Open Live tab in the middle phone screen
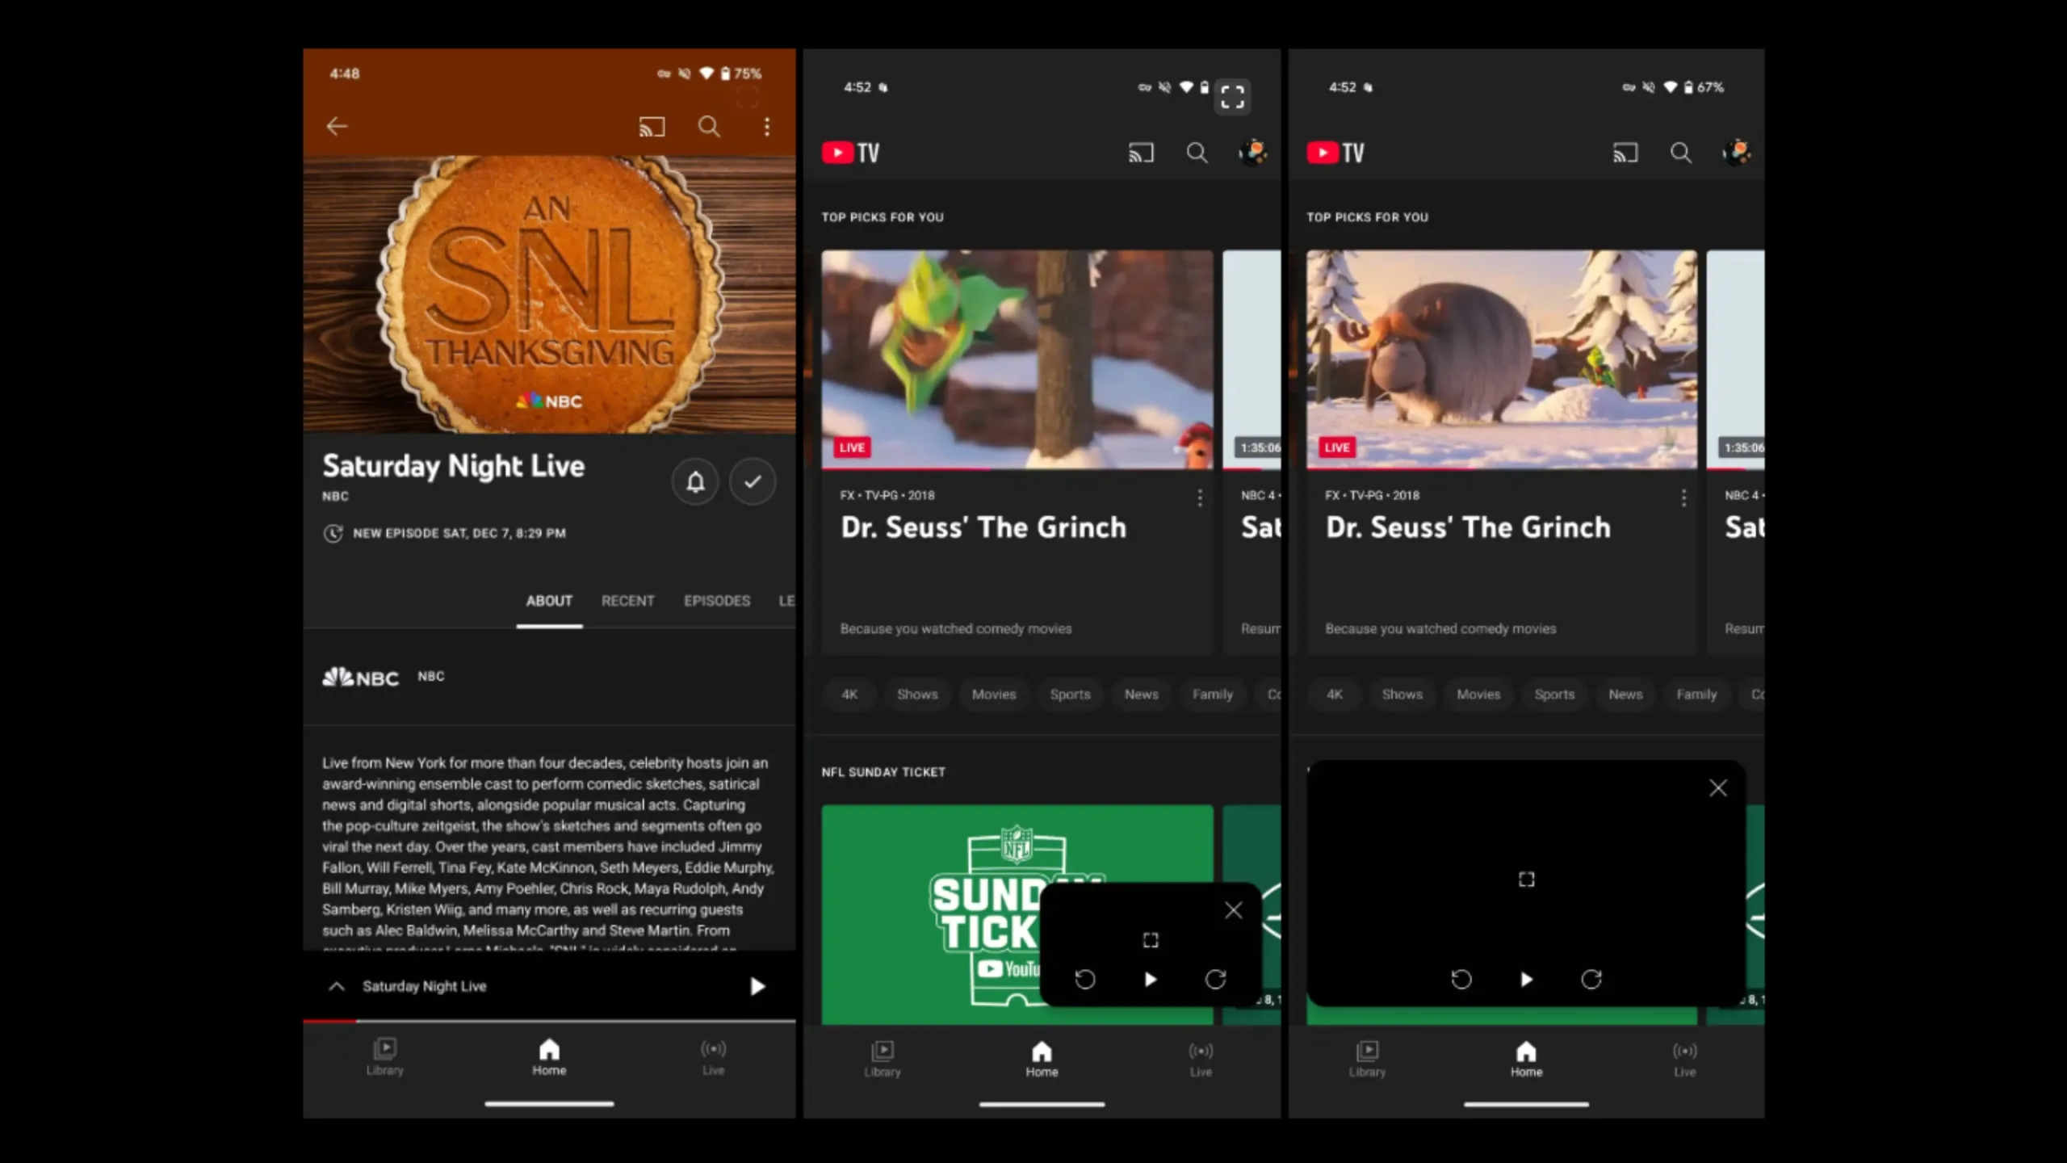The width and height of the screenshot is (2067, 1163). pyautogui.click(x=1201, y=1059)
